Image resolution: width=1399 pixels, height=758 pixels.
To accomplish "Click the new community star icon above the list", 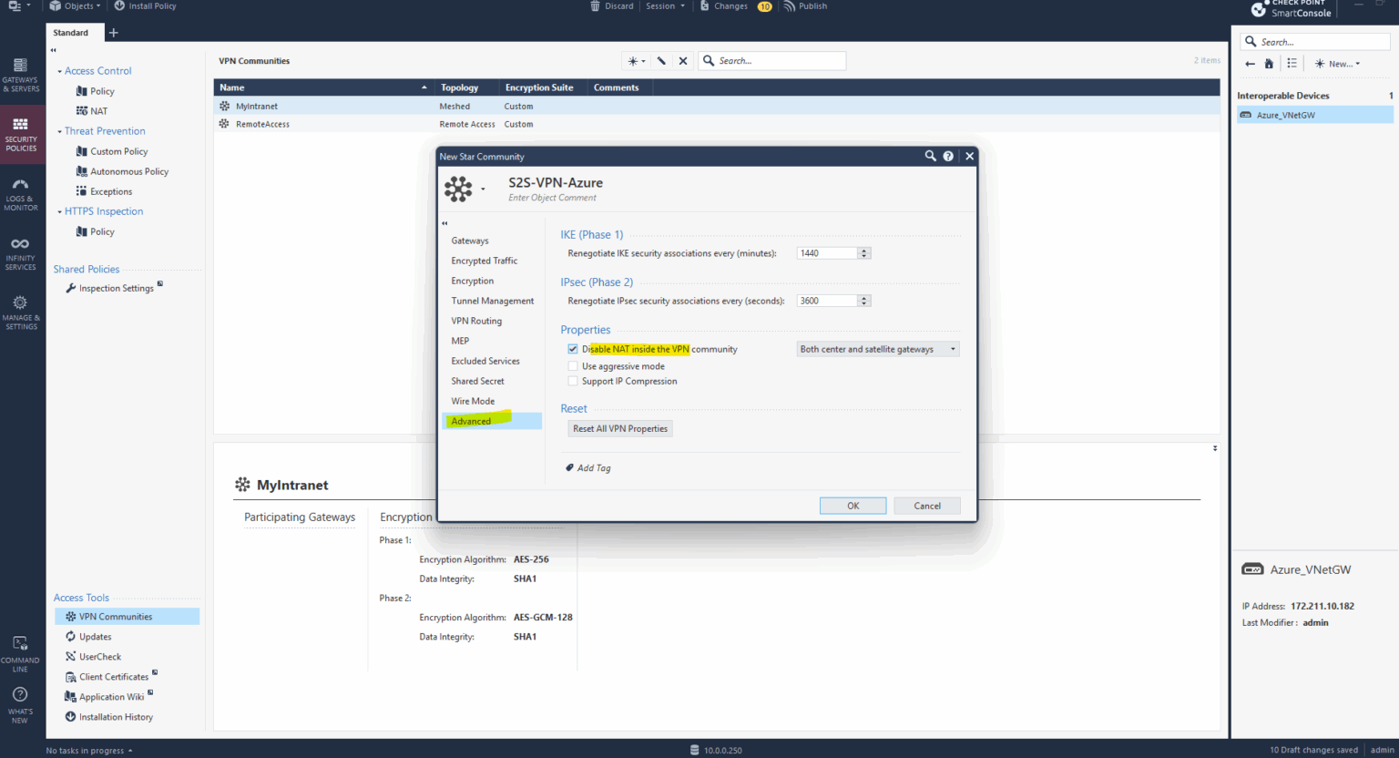I will tap(632, 60).
